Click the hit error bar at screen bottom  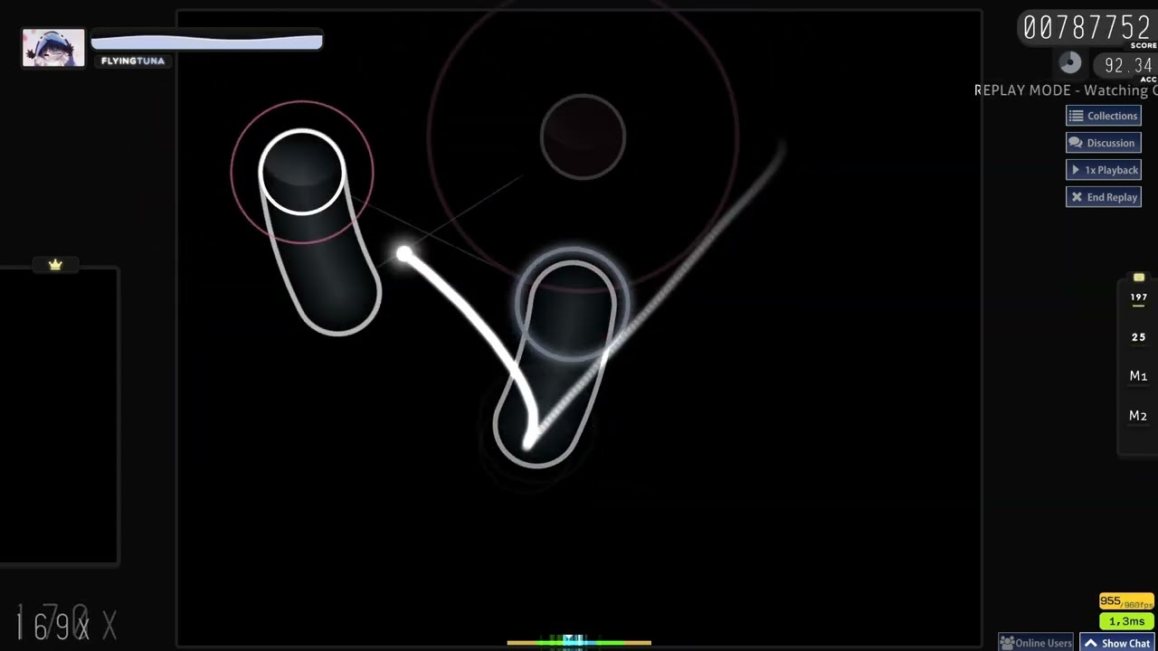(x=579, y=642)
